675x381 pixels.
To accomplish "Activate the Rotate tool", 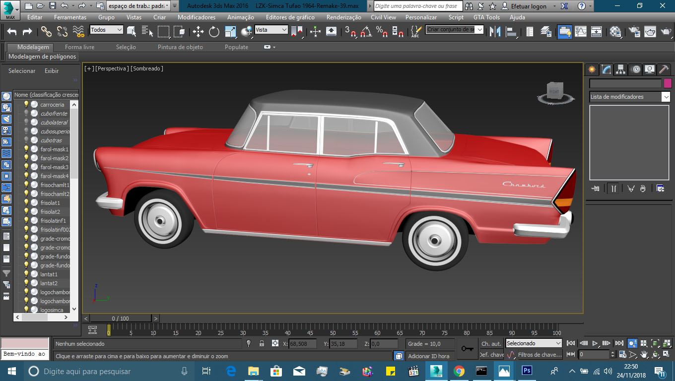I will tap(214, 32).
